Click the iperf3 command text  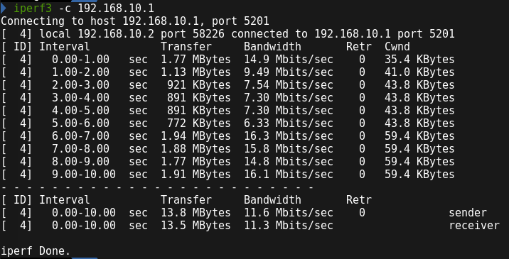[x=33, y=9]
